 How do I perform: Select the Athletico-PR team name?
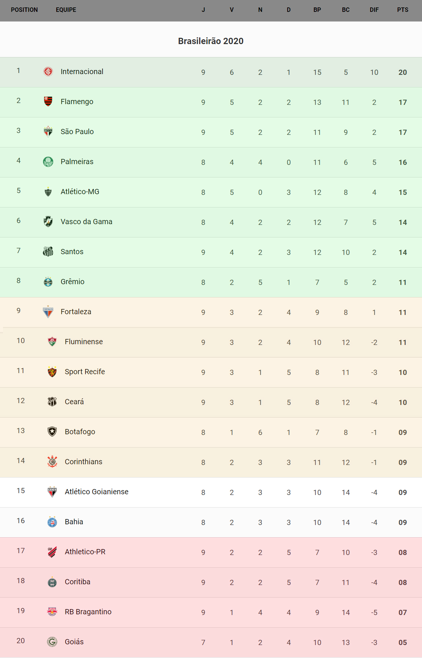click(x=85, y=552)
